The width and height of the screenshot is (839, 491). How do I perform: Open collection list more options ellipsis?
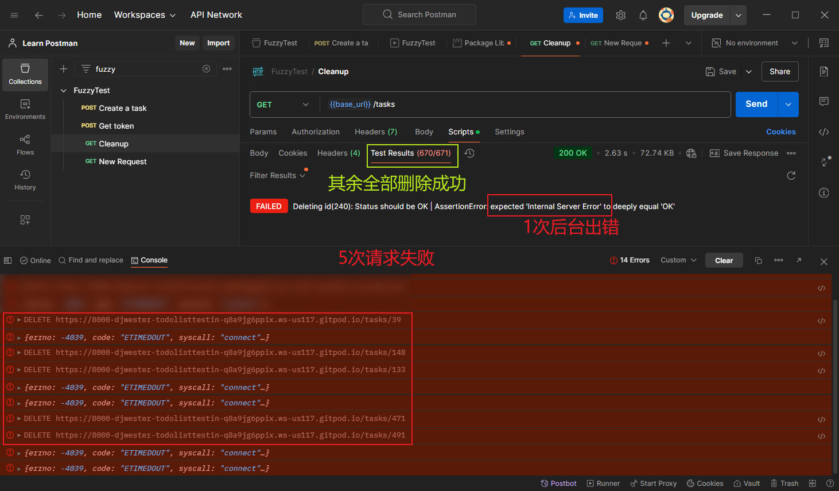click(227, 69)
